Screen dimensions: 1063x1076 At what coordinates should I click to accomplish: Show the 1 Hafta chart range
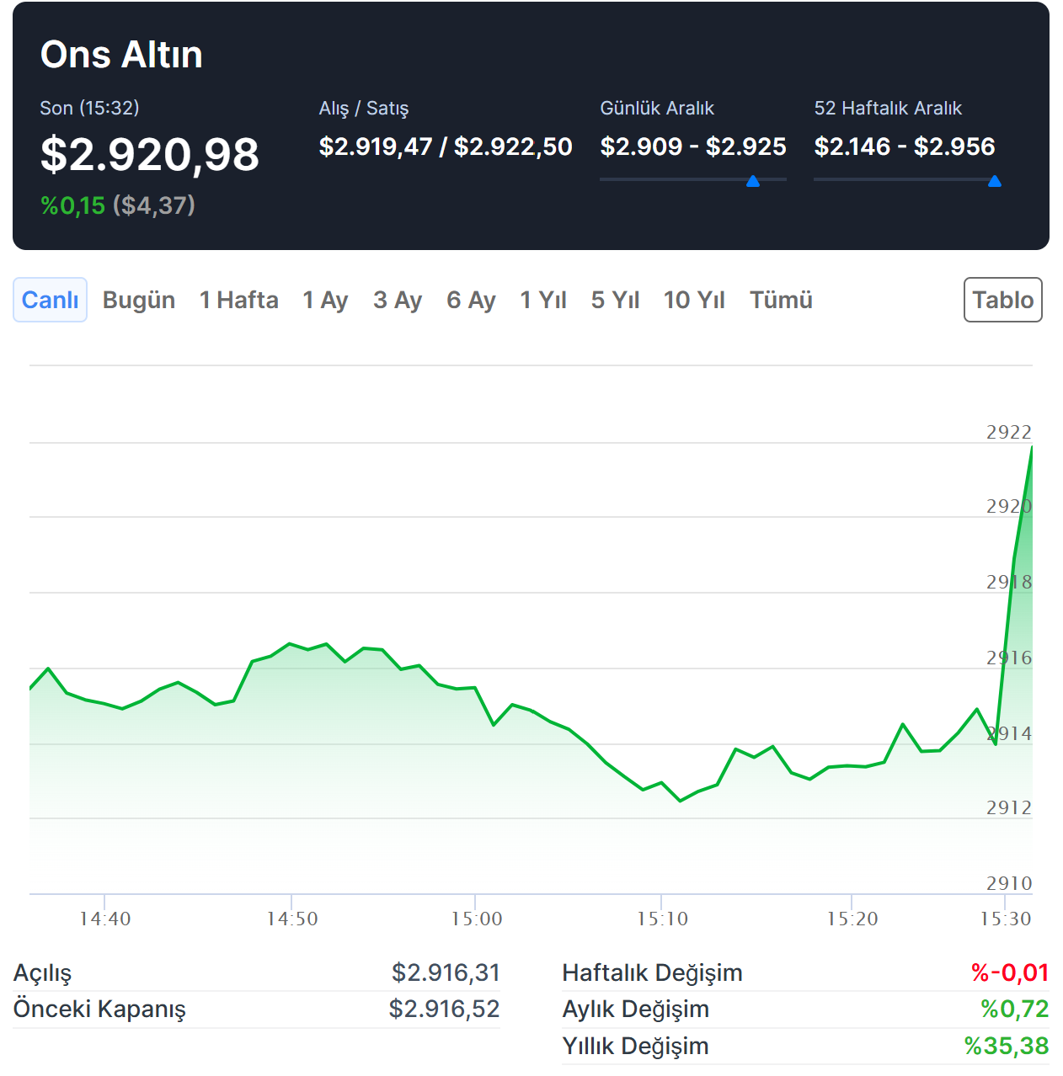tap(238, 300)
